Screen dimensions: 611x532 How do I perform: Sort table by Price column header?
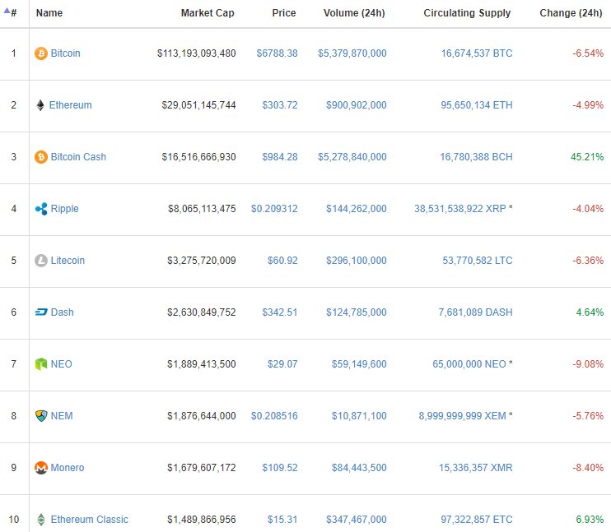(283, 13)
